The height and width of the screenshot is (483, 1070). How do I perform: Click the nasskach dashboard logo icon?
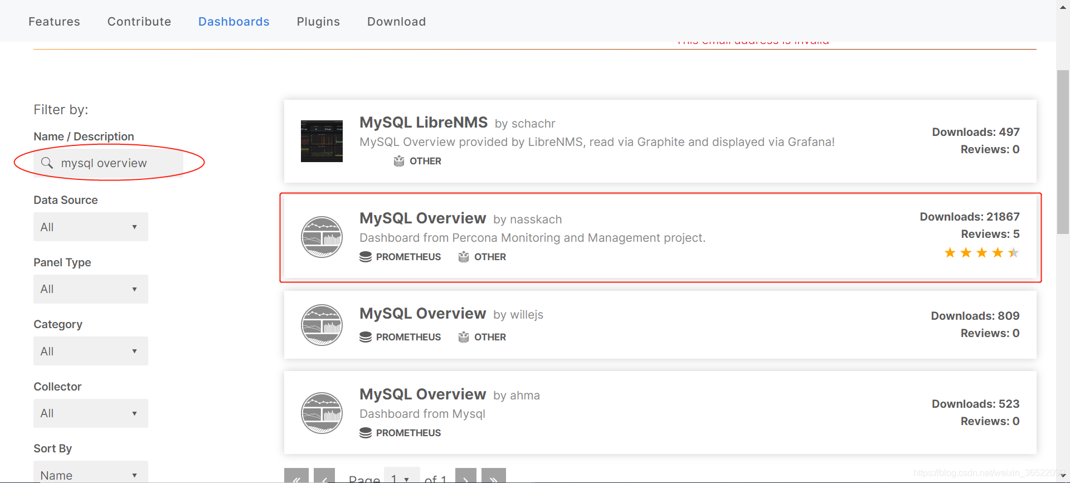pyautogui.click(x=322, y=237)
